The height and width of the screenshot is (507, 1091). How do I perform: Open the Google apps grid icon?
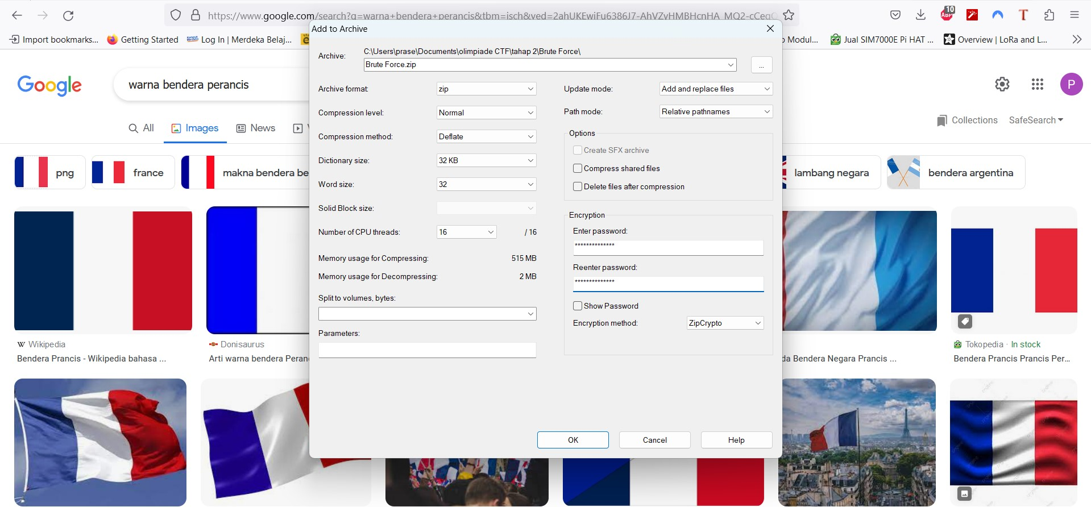click(x=1037, y=85)
